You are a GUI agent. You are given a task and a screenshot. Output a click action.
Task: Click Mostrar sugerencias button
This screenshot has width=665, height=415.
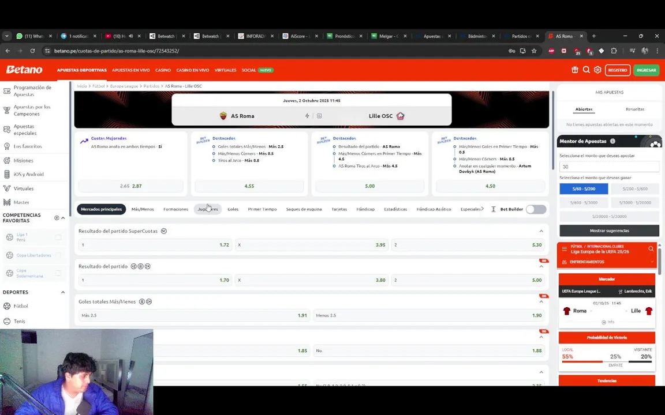(x=610, y=231)
